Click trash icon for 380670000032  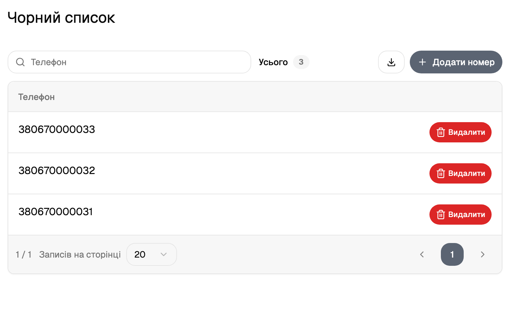pos(441,173)
